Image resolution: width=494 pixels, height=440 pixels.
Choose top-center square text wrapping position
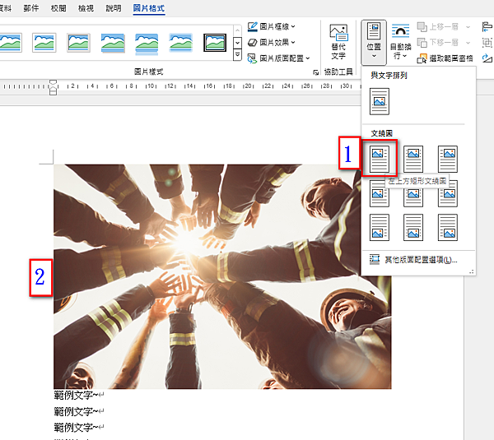click(413, 157)
